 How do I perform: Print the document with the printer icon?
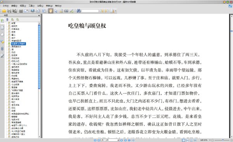pyautogui.click(x=21, y=11)
